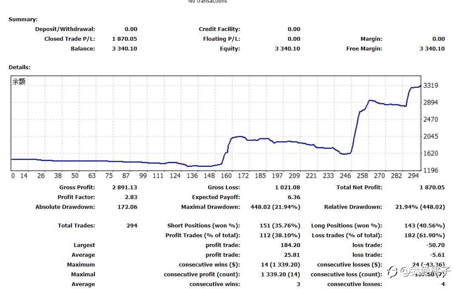Screen dimensions: 454x289
Task: Click the Total Trades value 294
Action: (132, 226)
